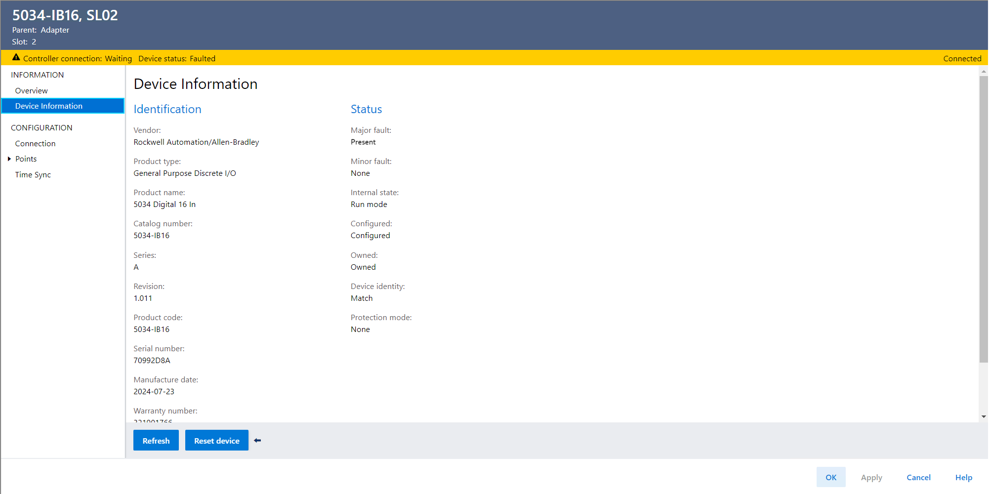
Task: Click the Parent: Adapter text
Action: [x=41, y=30]
